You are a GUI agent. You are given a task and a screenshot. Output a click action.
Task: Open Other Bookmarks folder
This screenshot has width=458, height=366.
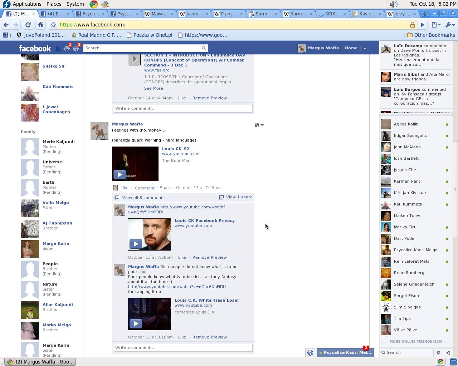[x=431, y=35]
